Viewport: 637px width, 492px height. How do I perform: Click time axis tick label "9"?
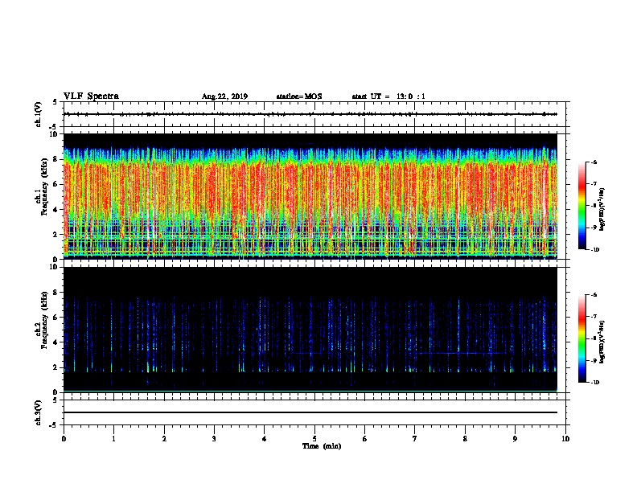[515, 439]
